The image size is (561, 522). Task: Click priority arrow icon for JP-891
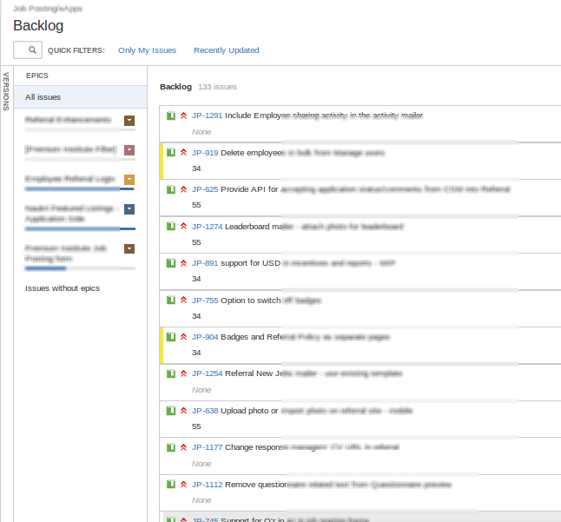[183, 263]
